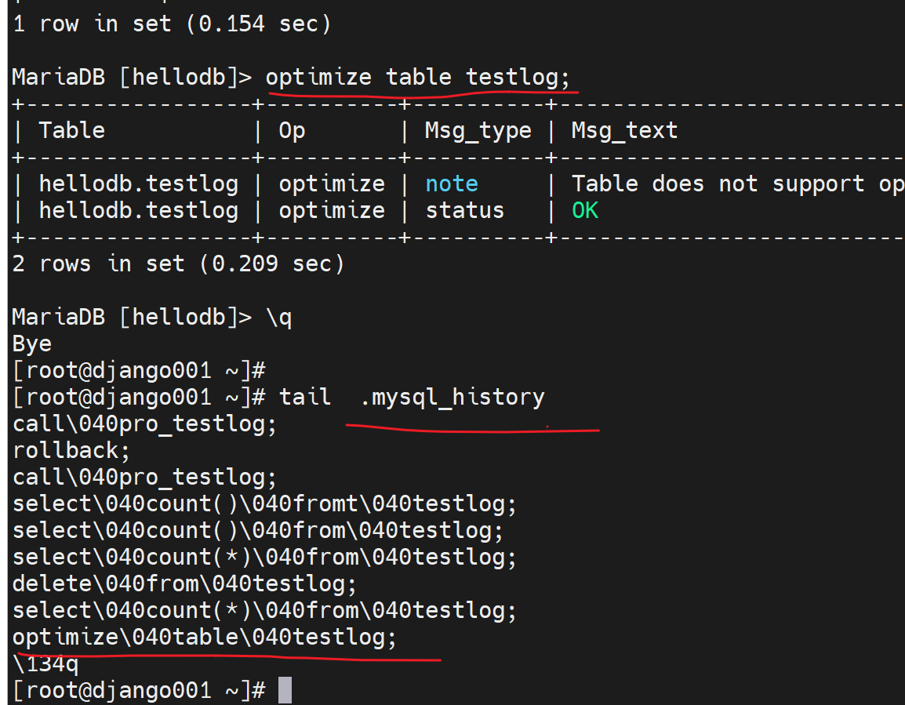Click the green 'OK' status text
Screen dimensions: 905x705
click(x=585, y=210)
